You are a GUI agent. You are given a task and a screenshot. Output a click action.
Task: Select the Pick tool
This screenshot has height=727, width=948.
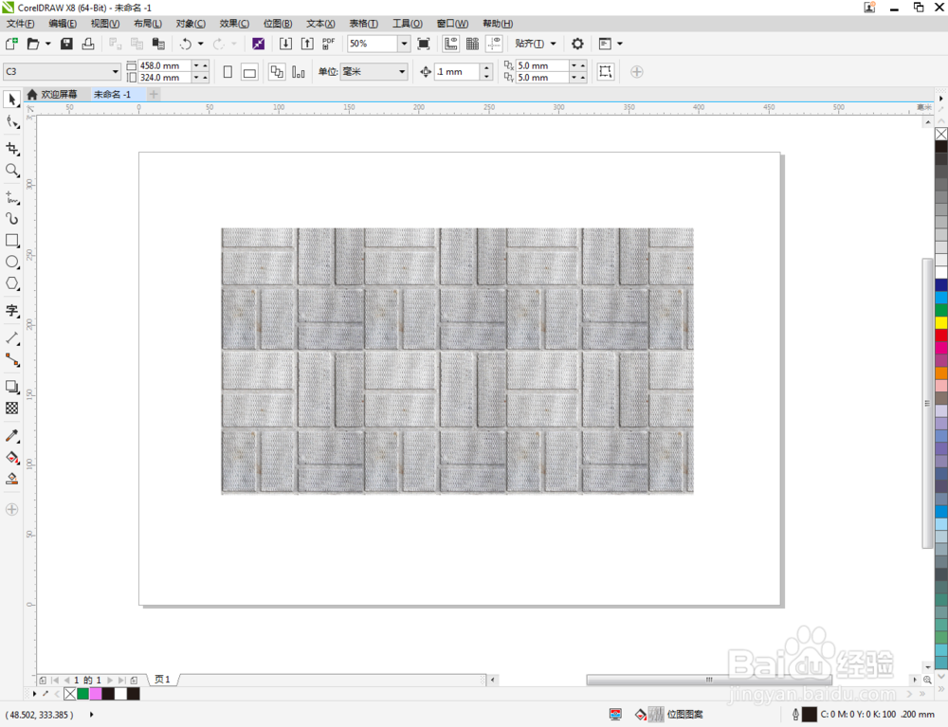(x=12, y=100)
